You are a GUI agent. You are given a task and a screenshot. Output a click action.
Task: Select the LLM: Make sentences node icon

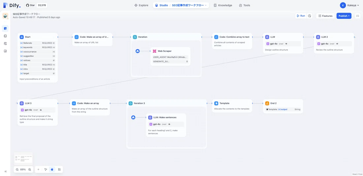click(x=150, y=117)
